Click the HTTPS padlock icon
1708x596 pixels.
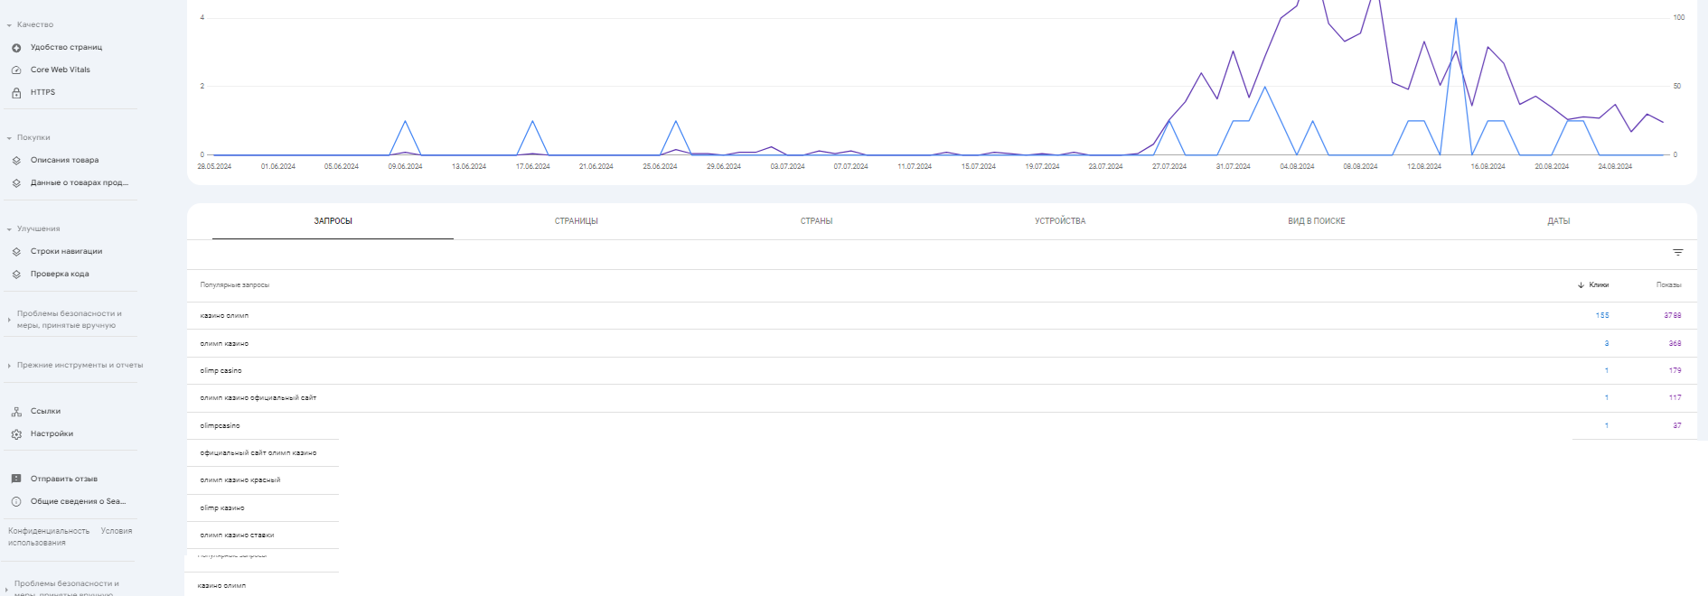click(16, 93)
